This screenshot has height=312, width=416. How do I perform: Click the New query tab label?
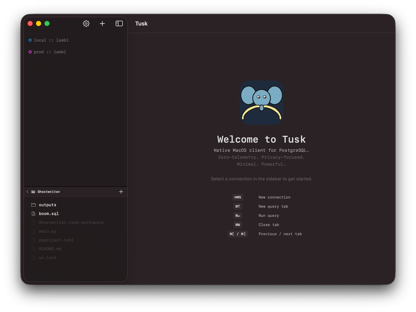[273, 206]
